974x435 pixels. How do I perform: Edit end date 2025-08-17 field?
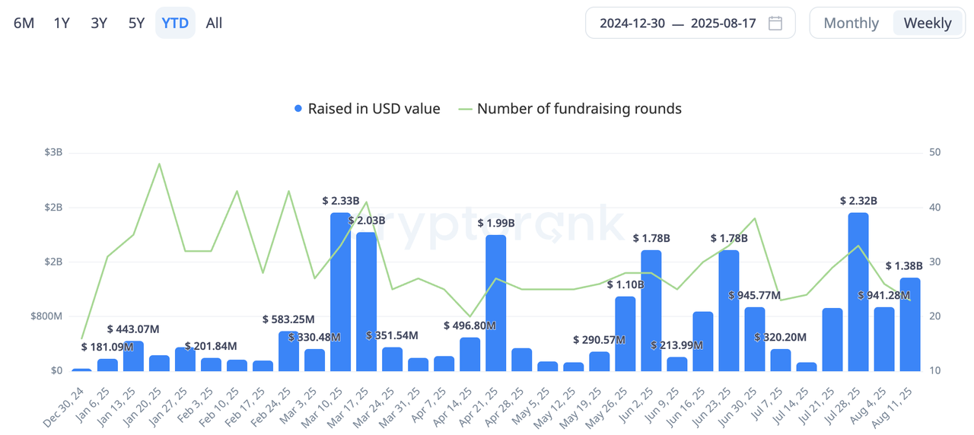coord(723,23)
